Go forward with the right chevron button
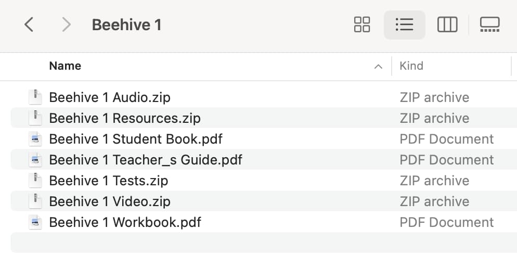The width and height of the screenshot is (517, 254). (66, 25)
